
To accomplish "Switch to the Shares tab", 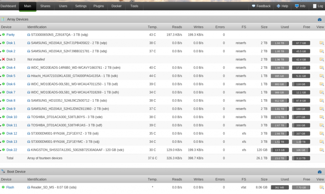I will click(45, 6).
